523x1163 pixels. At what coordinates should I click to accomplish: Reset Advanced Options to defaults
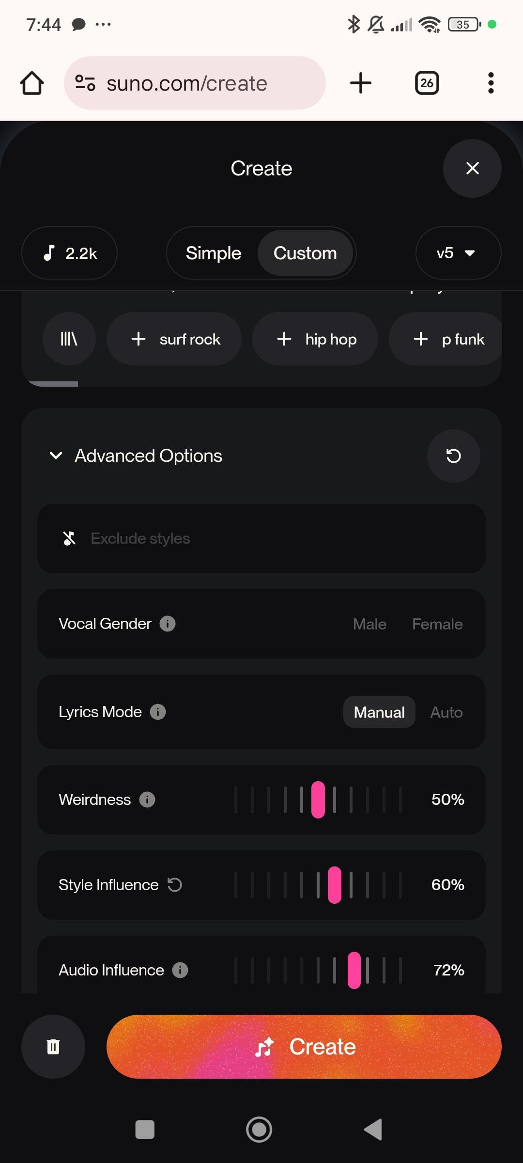point(453,456)
